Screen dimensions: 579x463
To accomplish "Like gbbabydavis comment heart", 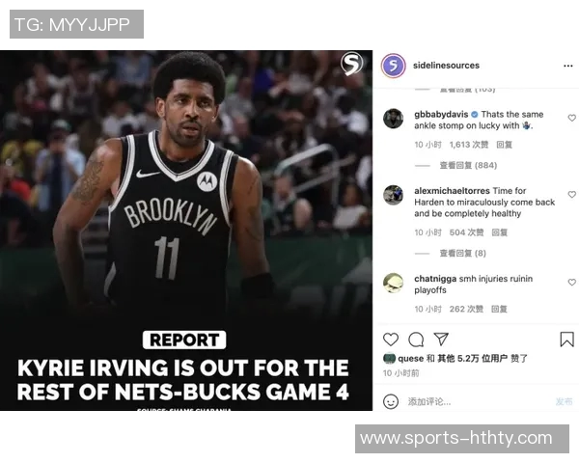I will coord(571,118).
